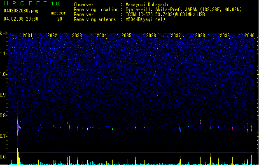Click the meteor echo just after 2037
The height and width of the screenshot is (165, 259).
coord(180,130)
